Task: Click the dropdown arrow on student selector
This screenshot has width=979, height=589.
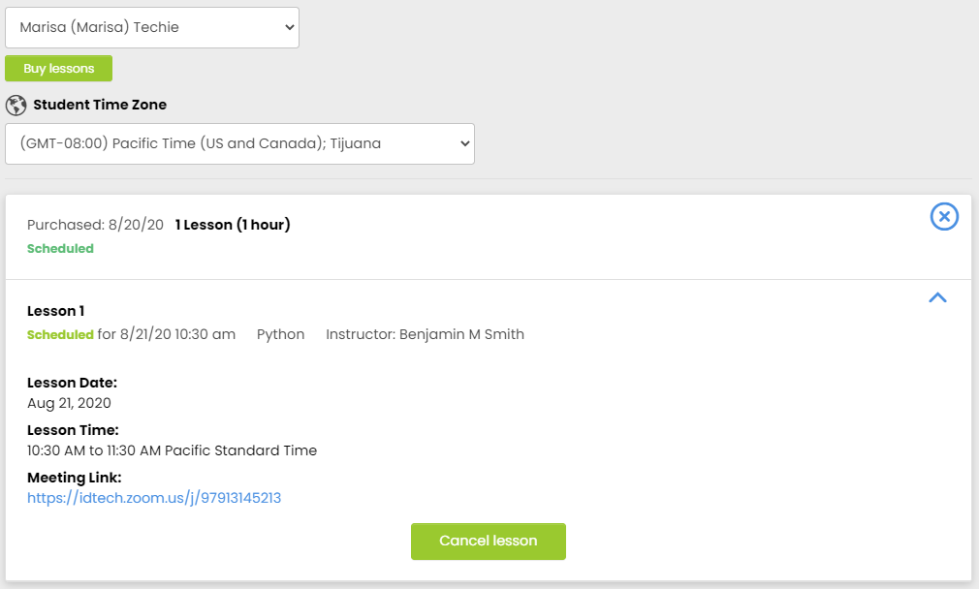Action: tap(289, 27)
